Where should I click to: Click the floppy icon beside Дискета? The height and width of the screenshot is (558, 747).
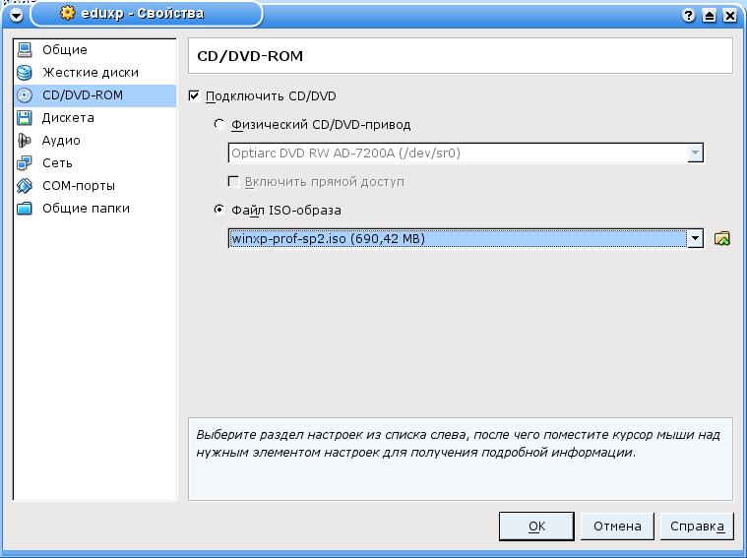coord(25,118)
